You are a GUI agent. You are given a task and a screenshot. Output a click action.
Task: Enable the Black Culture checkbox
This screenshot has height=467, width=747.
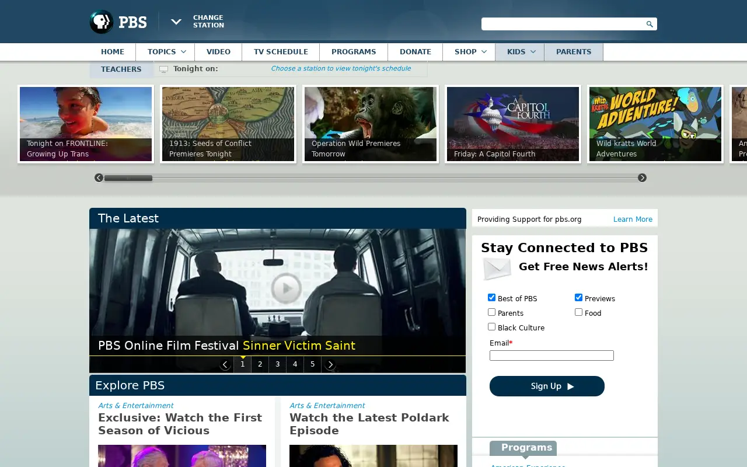point(491,327)
